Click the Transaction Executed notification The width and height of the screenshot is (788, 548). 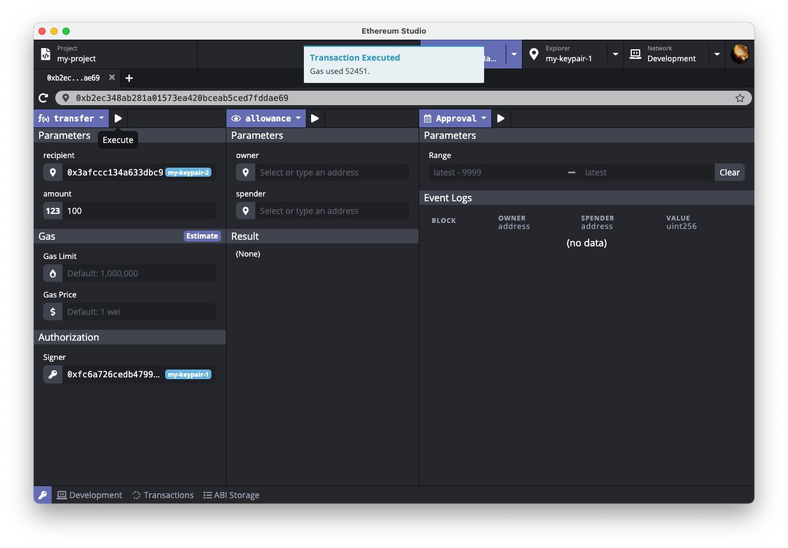click(x=394, y=64)
